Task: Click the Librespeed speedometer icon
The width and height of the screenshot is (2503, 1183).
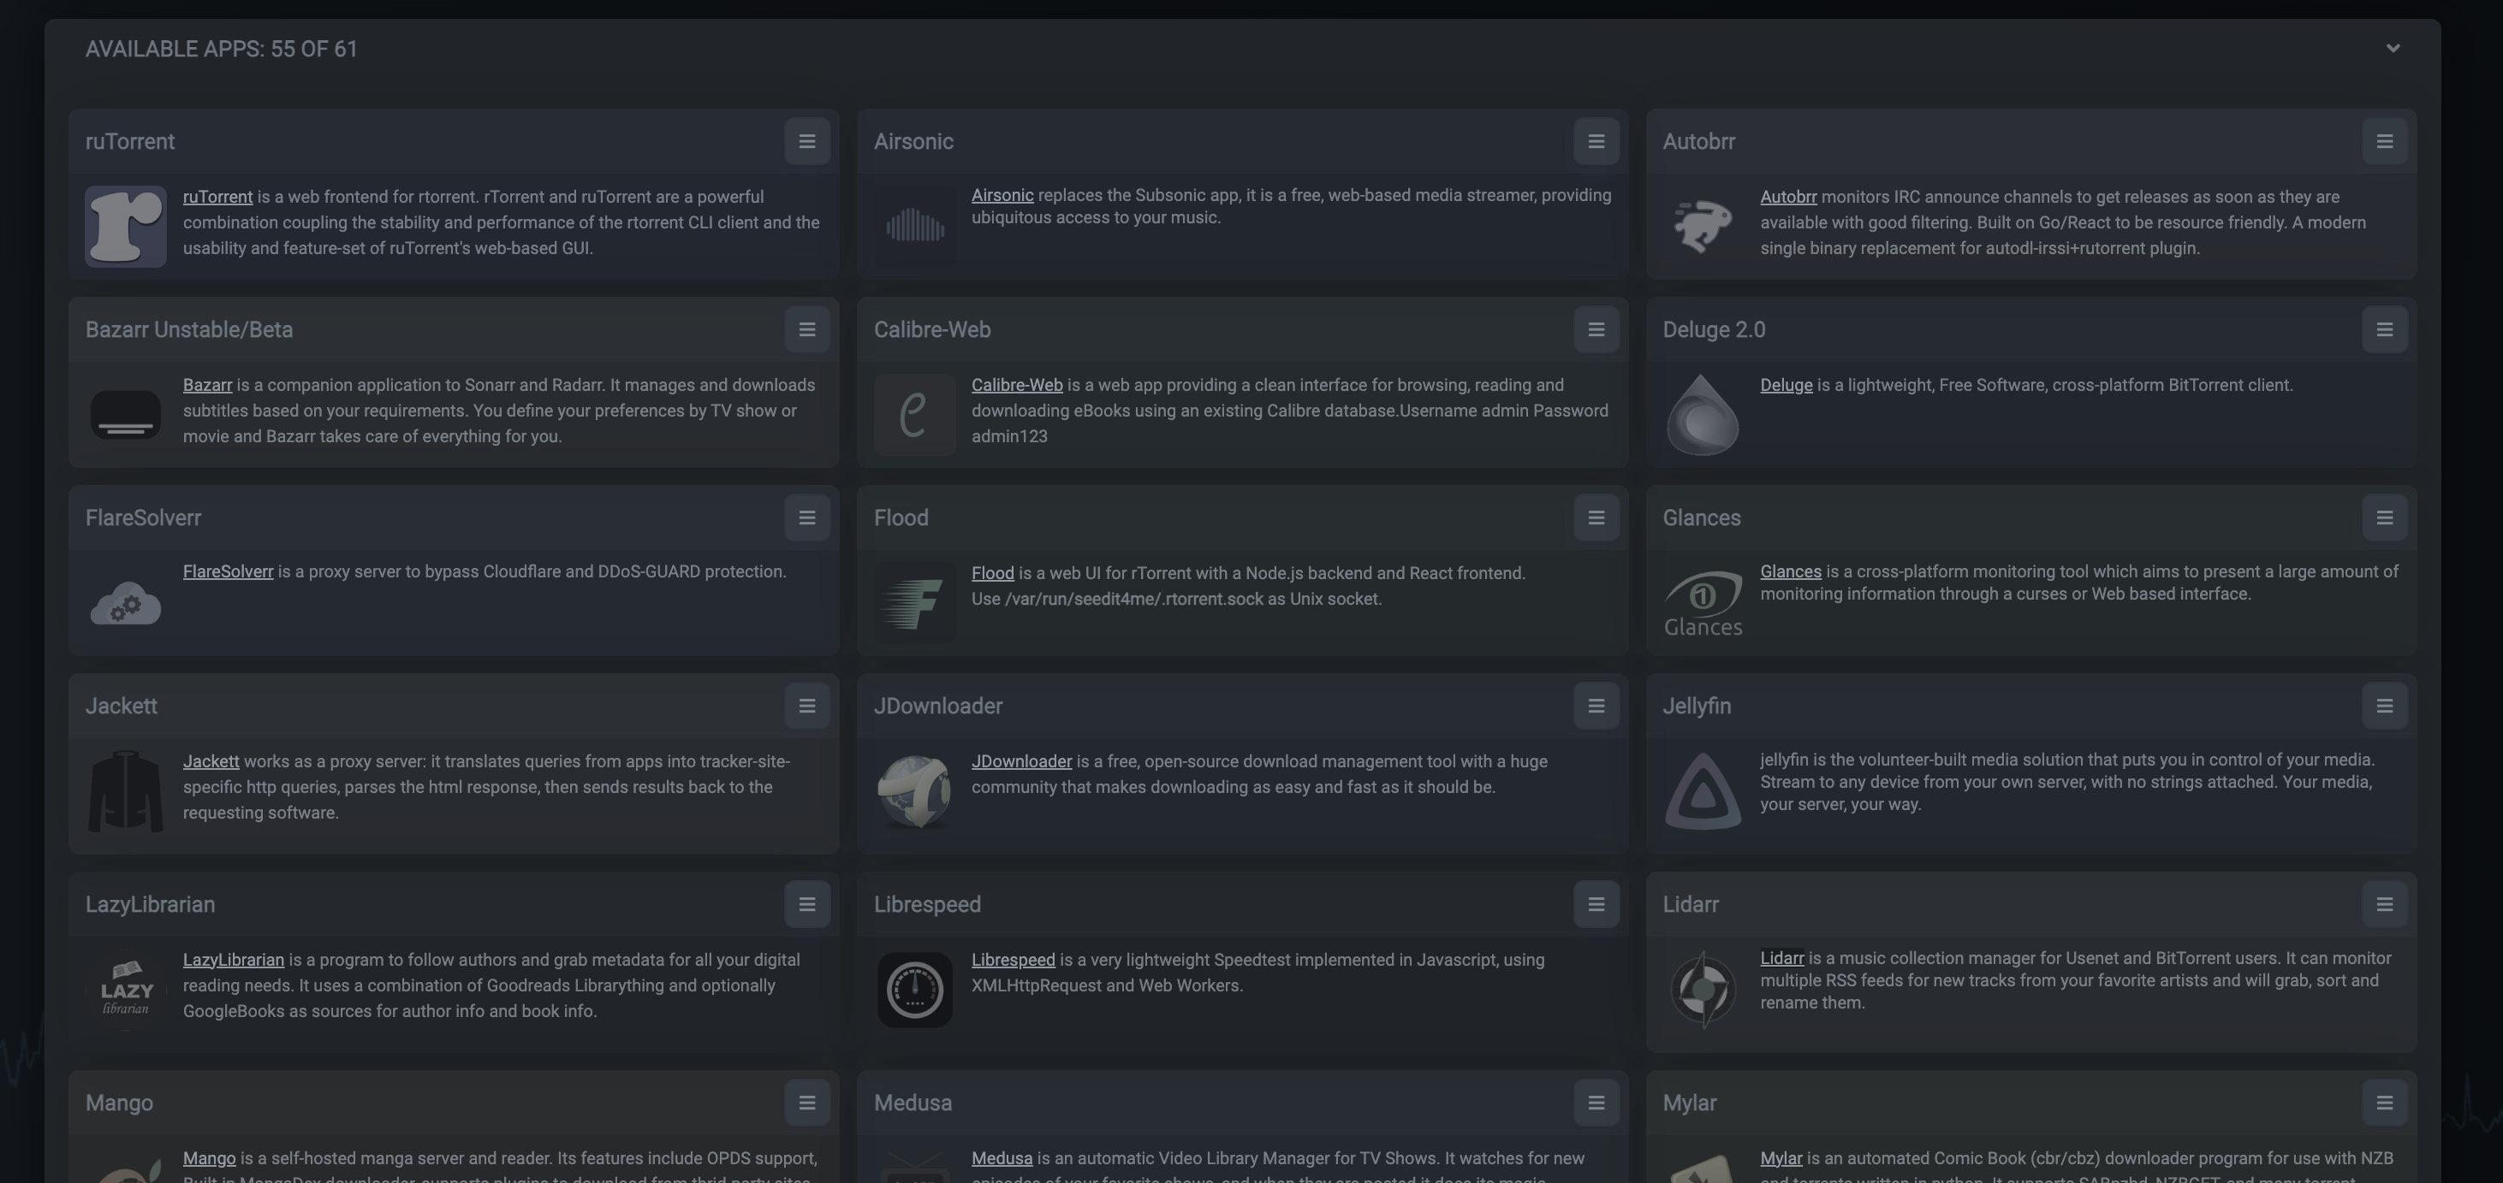Action: coord(914,990)
